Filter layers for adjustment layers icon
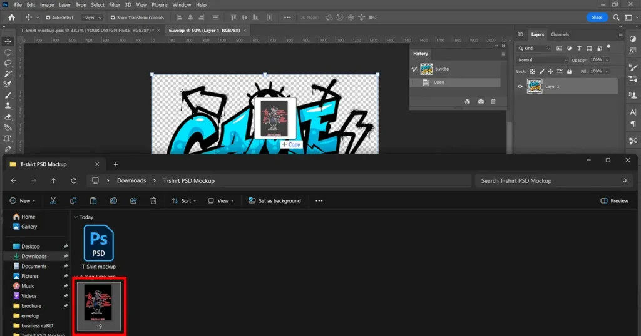 click(569, 48)
